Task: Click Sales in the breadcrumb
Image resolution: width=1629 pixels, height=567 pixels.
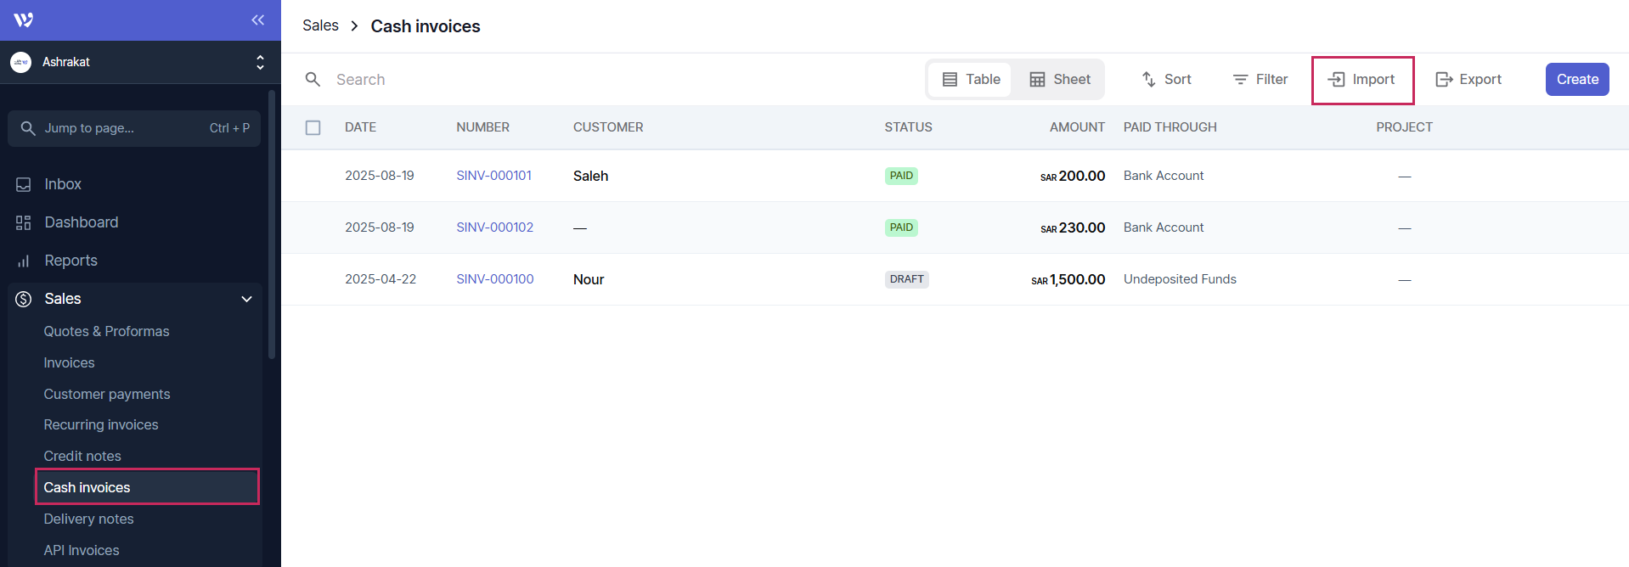Action: [320, 26]
